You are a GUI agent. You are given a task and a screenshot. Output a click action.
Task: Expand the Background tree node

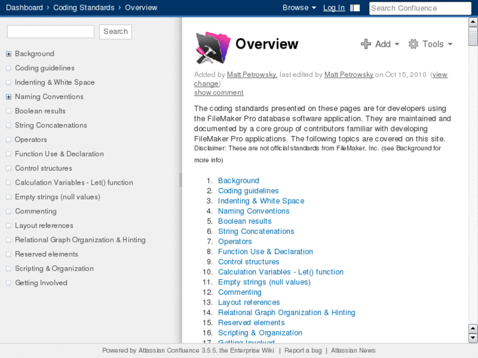click(x=9, y=54)
